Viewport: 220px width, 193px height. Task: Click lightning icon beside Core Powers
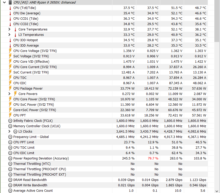15,94
